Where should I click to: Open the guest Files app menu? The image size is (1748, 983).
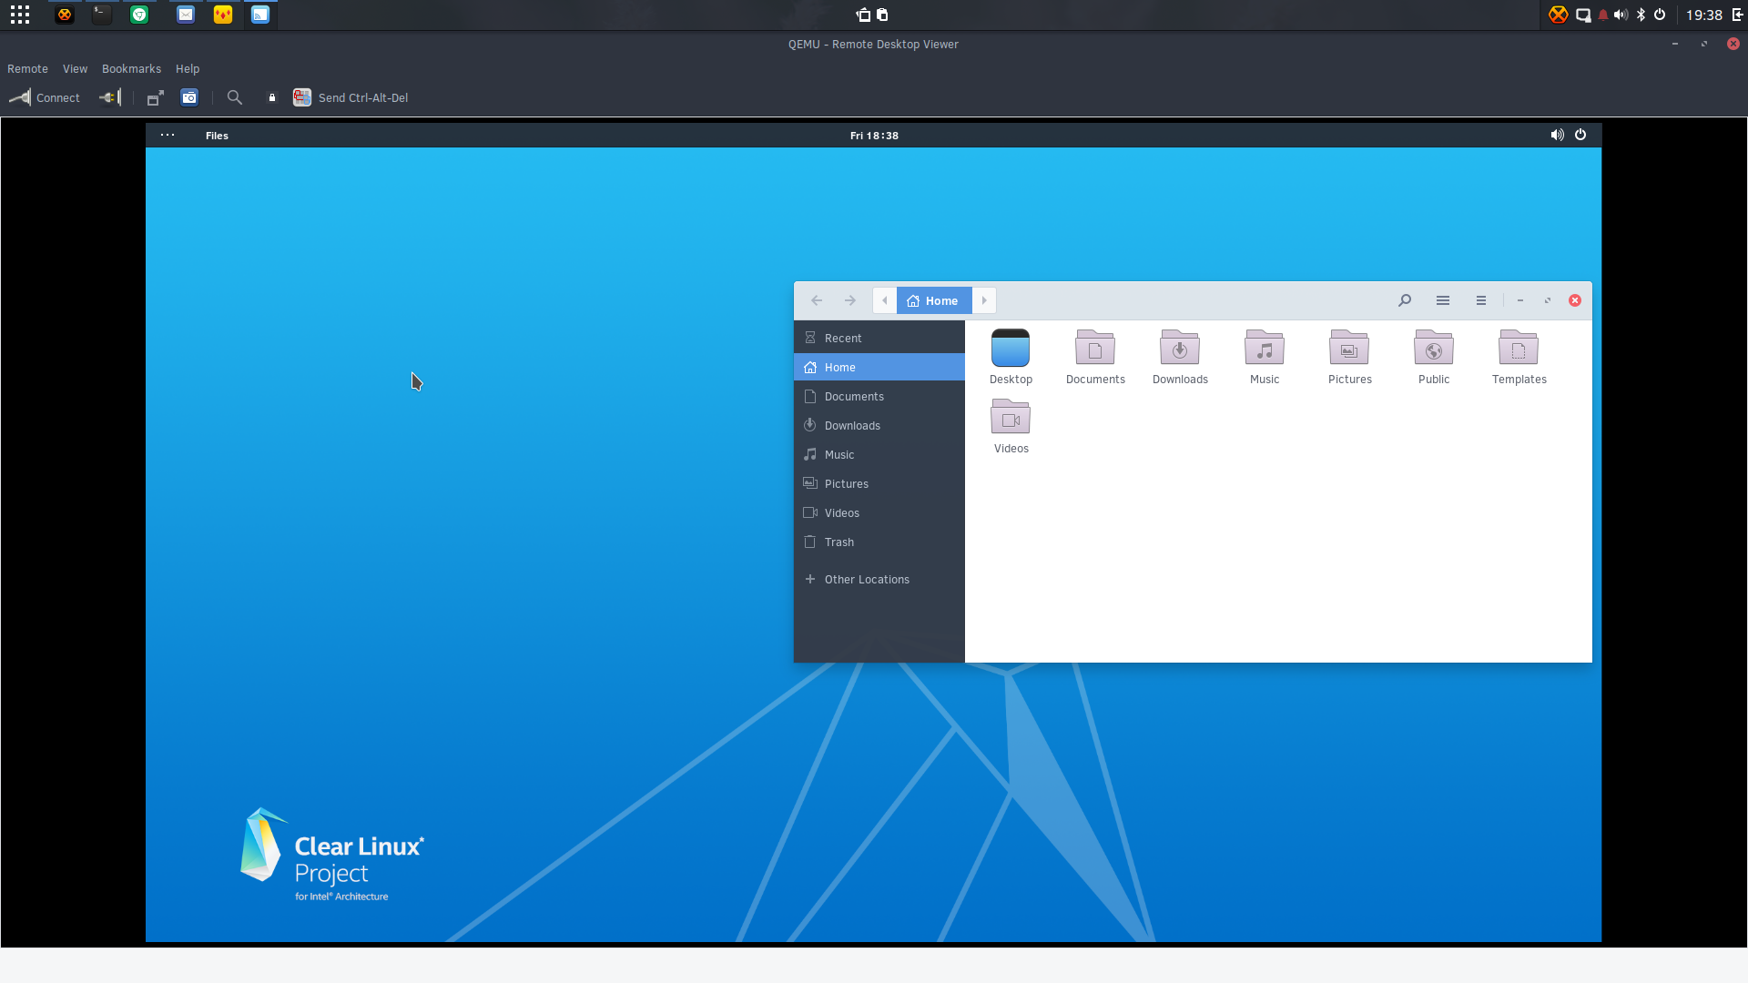217,136
